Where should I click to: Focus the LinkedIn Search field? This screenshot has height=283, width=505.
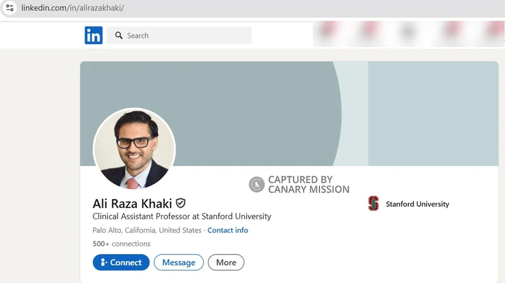click(x=179, y=35)
